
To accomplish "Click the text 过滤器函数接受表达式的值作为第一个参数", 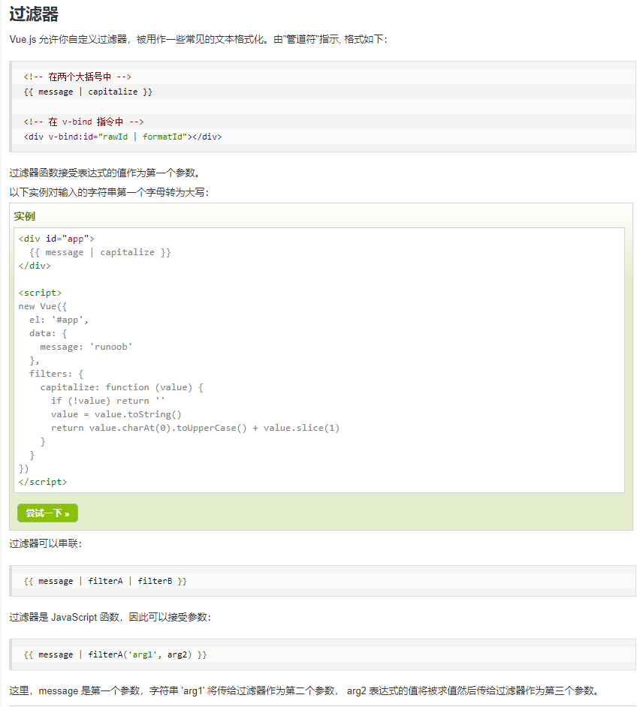I will 104,173.
